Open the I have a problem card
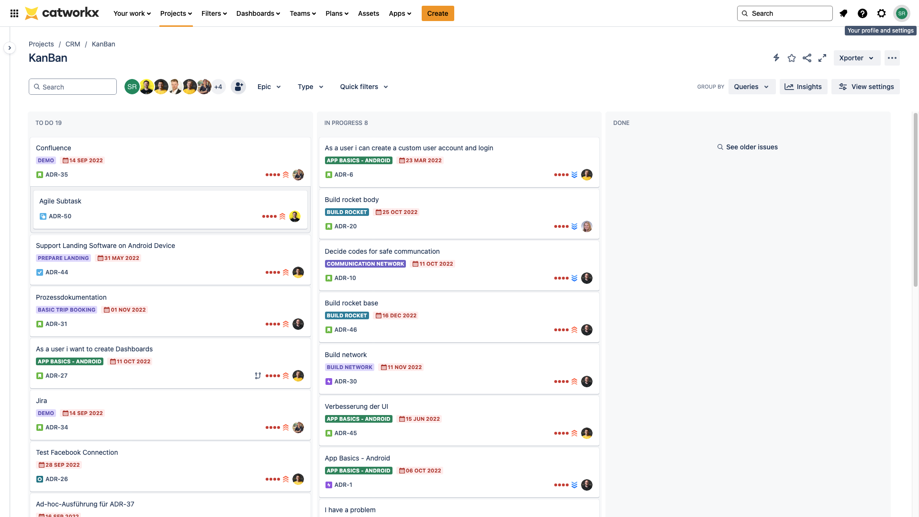919x517 pixels. (x=350, y=510)
